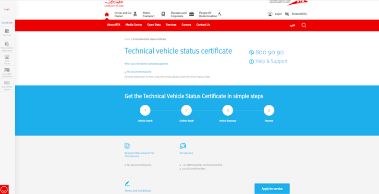The width and height of the screenshot is (379, 194).
Task: Open the chat assistant icon at bottom-left
Action: pos(4,189)
